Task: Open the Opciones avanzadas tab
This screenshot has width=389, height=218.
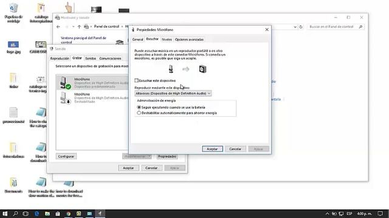Action: 189,39
